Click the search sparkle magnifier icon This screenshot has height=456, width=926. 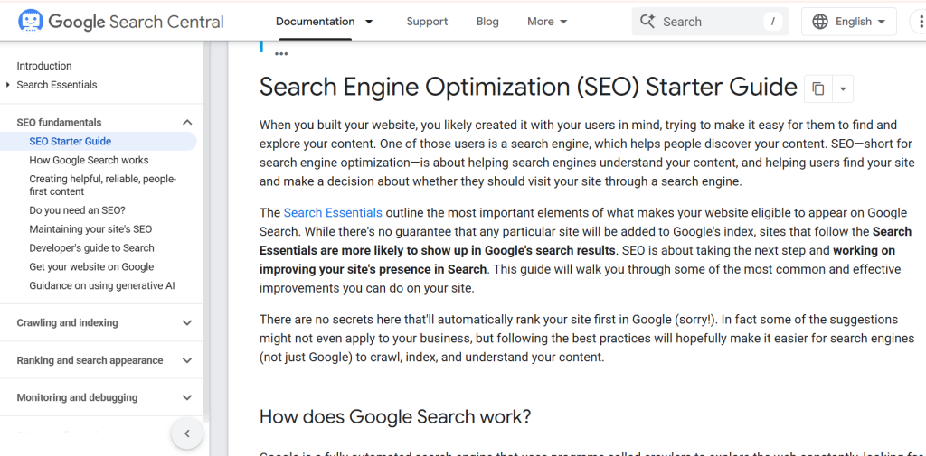coord(647,22)
